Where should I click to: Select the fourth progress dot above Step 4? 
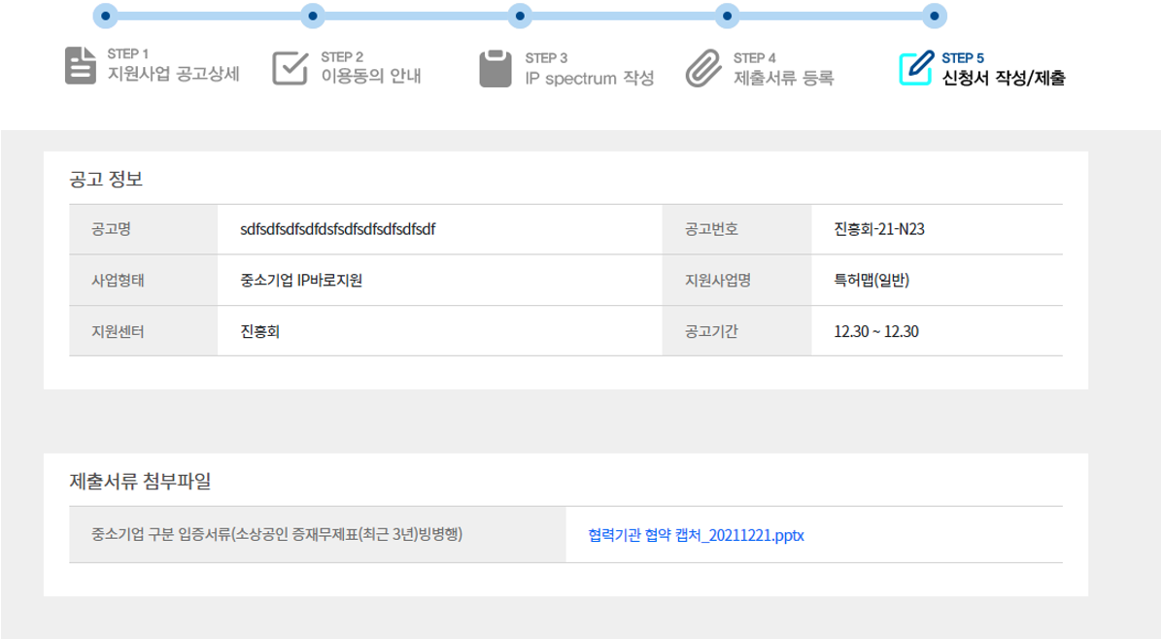tap(727, 16)
